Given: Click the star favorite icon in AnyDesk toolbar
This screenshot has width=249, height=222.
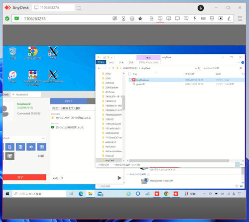Looking at the screenshot, I should (x=140, y=18).
